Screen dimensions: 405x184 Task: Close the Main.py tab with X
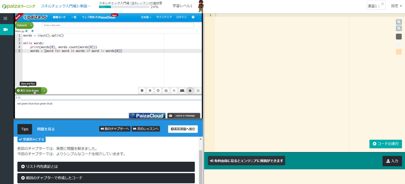pos(26,31)
